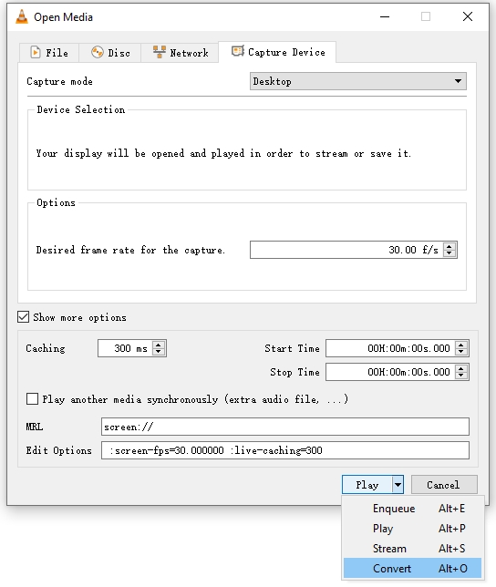The height and width of the screenshot is (587, 496).
Task: Click the VLC cone icon in title bar
Action: 22,16
